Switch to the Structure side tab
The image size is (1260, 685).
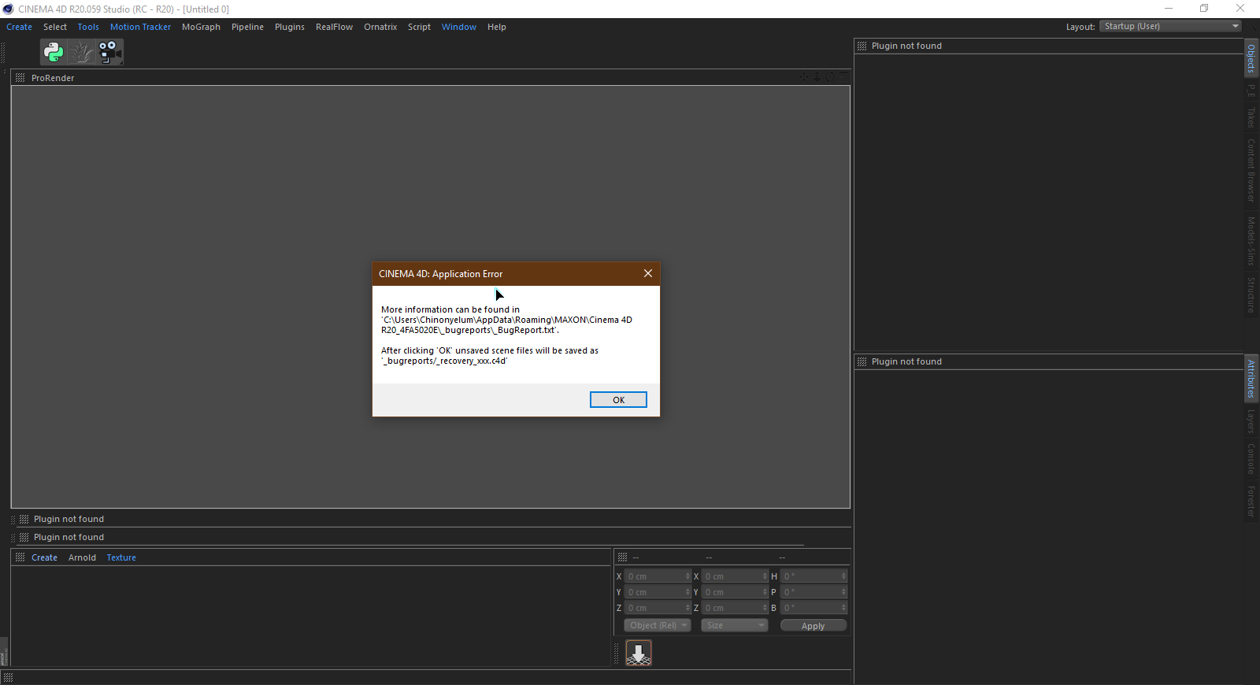point(1251,294)
